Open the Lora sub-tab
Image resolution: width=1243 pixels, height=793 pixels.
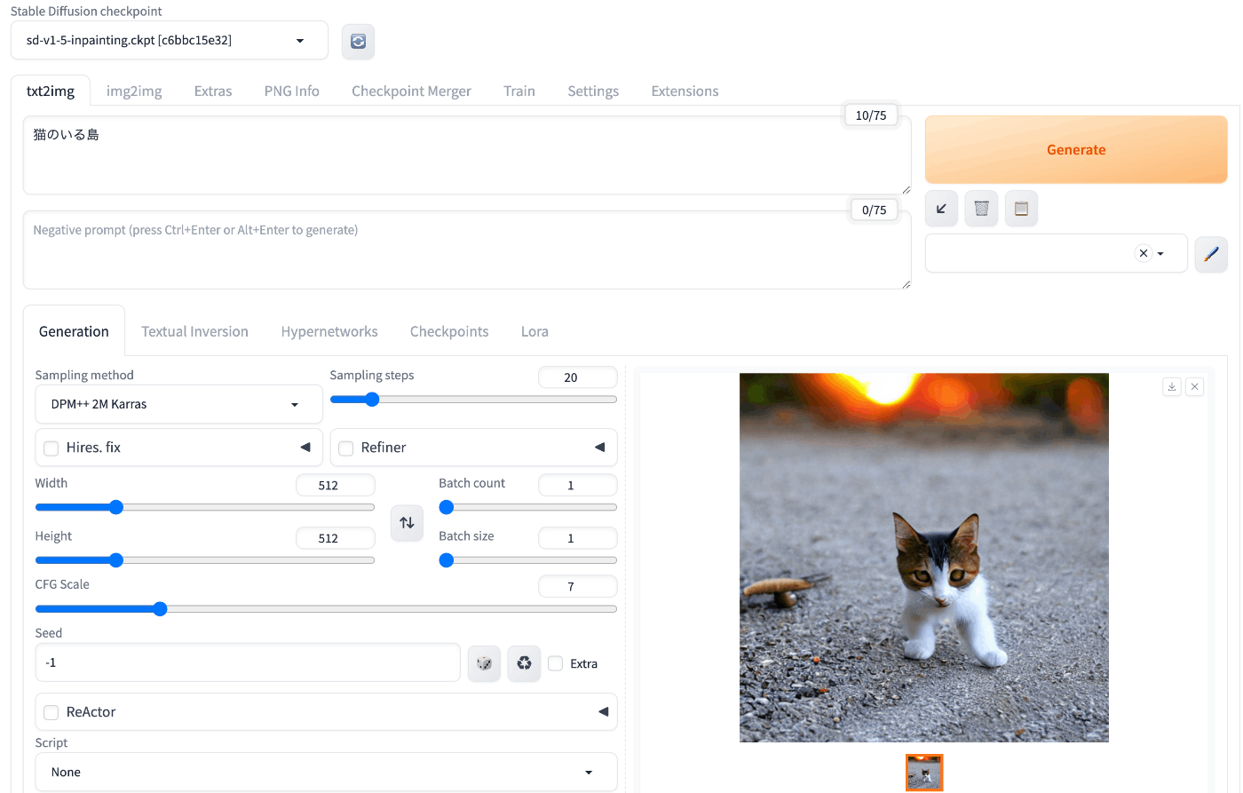coord(534,331)
